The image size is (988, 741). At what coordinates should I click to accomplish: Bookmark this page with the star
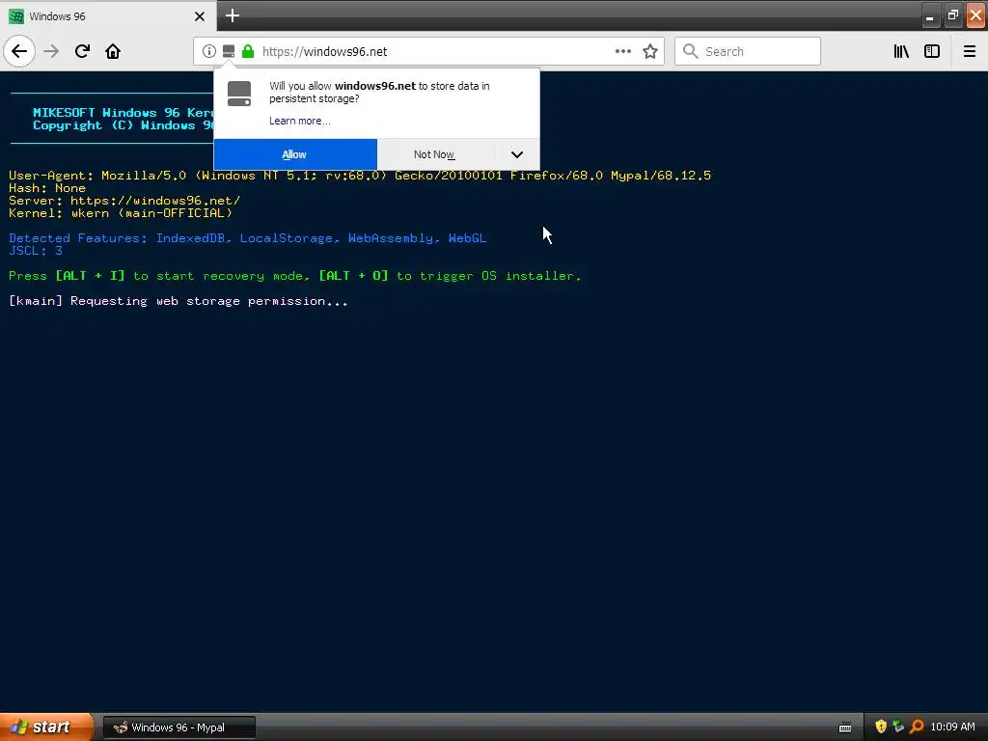pyautogui.click(x=650, y=52)
